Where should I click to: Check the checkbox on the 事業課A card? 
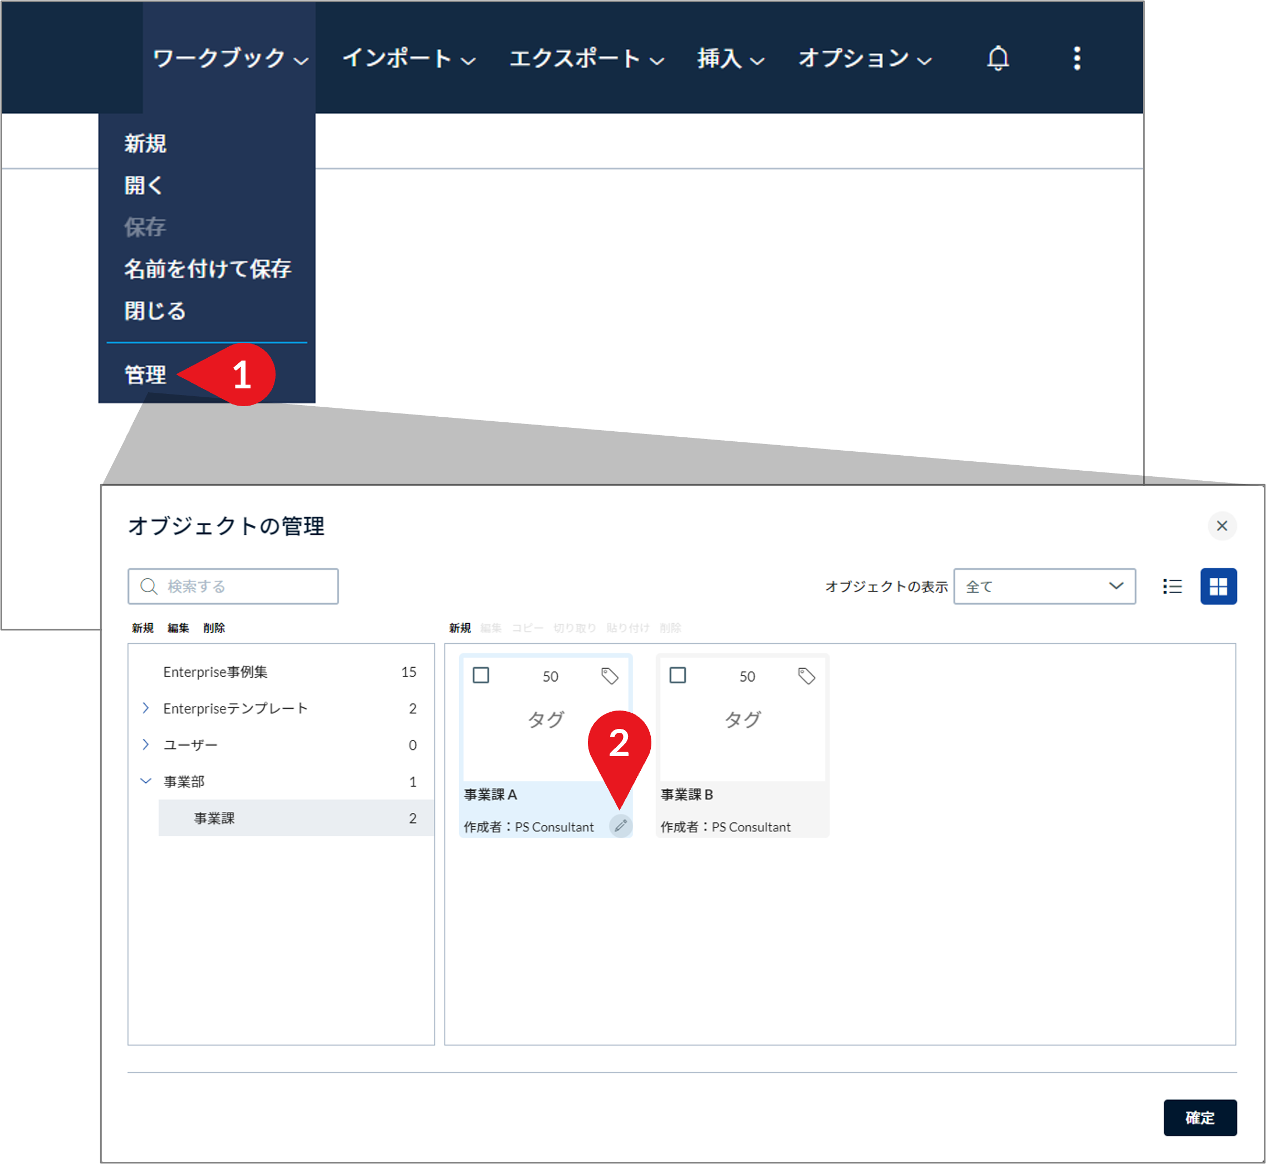pyautogui.click(x=482, y=676)
